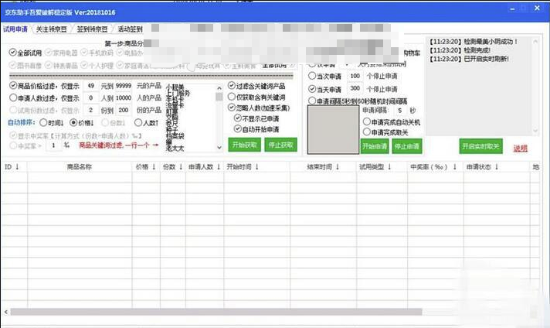The height and width of the screenshot is (328, 550).
Task: Click maximum quantity field showing 200
Action: (x=124, y=111)
